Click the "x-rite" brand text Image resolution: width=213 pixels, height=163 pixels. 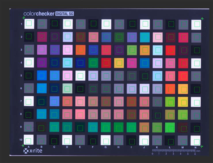point(36,151)
